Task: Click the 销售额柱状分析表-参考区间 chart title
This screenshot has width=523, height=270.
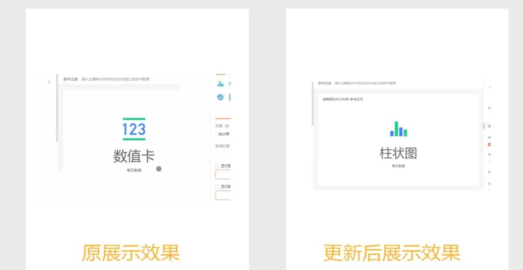Action: pyautogui.click(x=342, y=99)
